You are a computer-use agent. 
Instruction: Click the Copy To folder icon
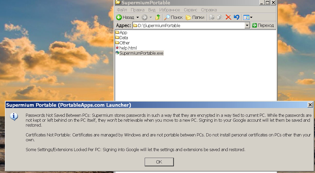tap(220, 17)
